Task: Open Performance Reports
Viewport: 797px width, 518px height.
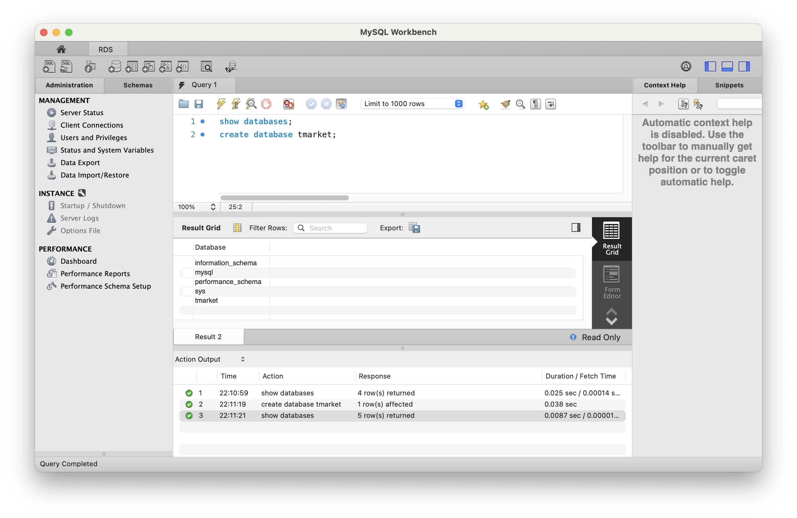Action: [95, 274]
